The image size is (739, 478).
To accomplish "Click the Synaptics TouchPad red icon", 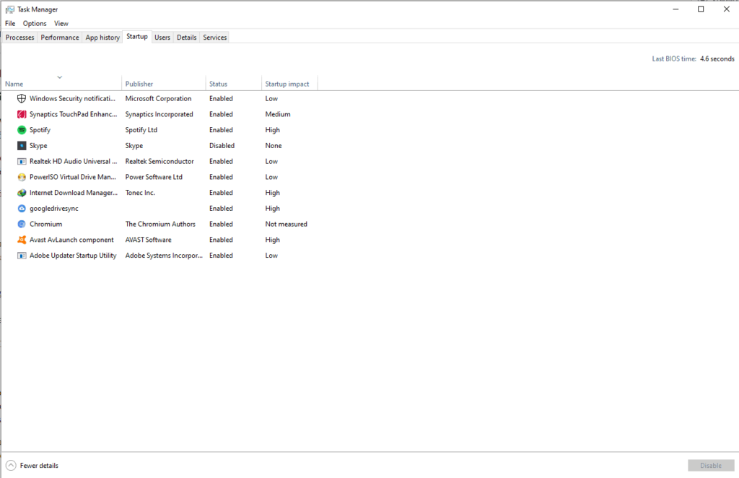I will pyautogui.click(x=22, y=114).
